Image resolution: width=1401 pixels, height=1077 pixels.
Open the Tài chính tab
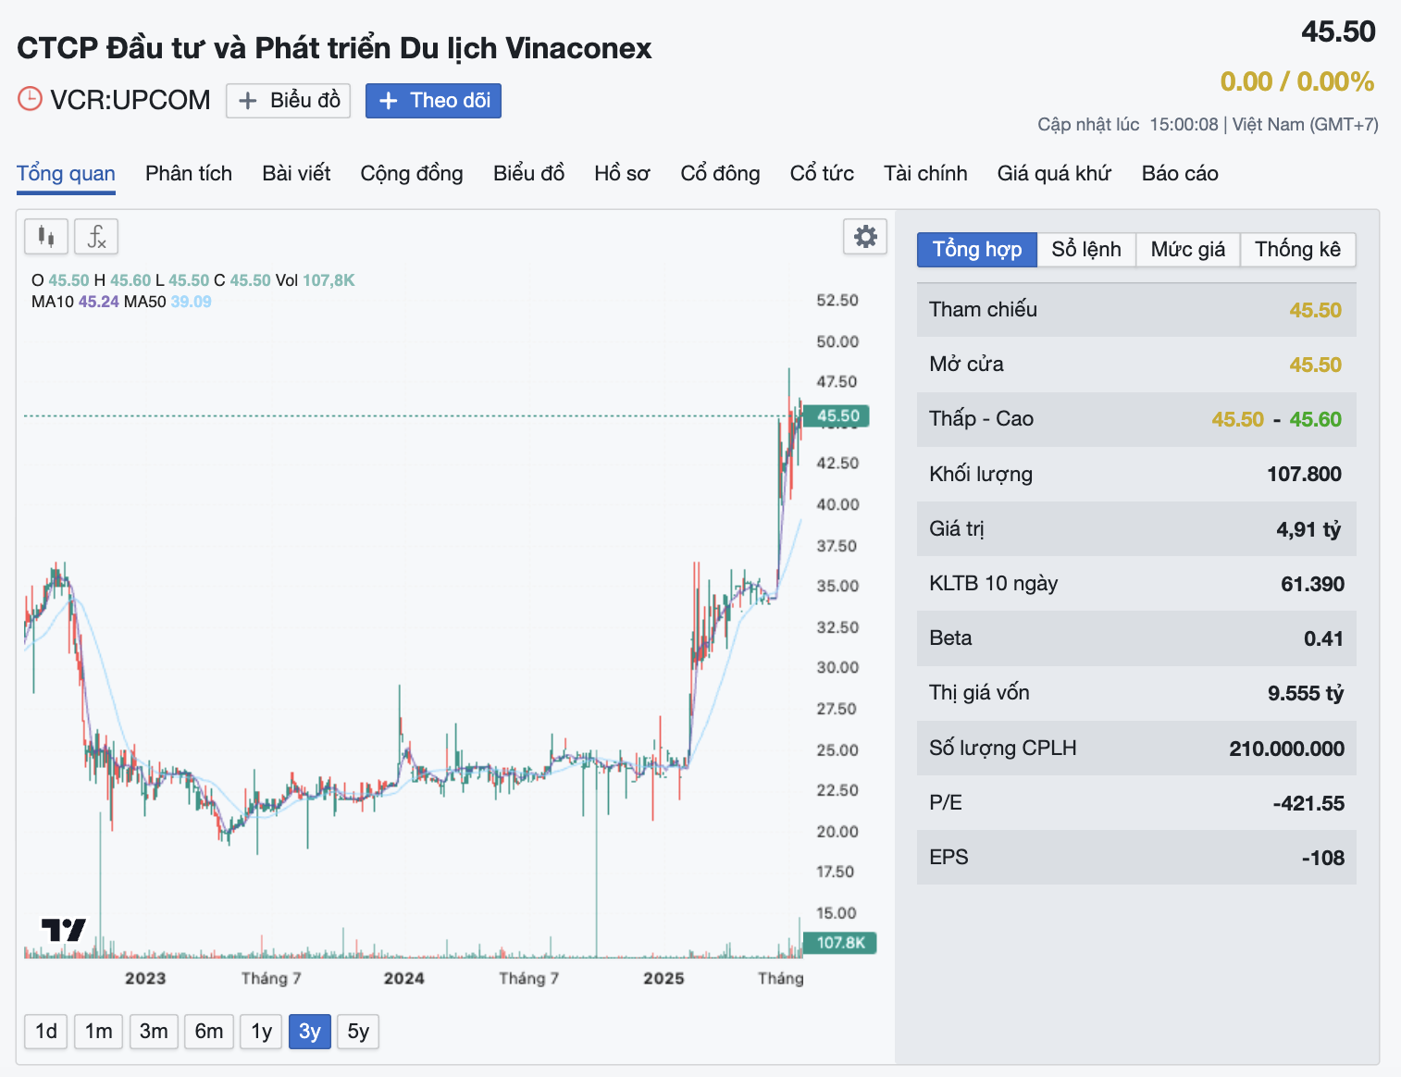[x=925, y=174]
